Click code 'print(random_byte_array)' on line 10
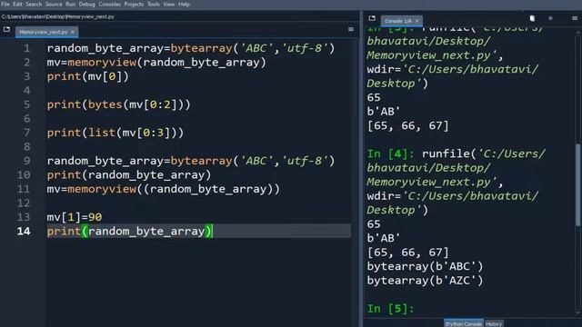The width and height of the screenshot is (582, 327). coord(129,175)
